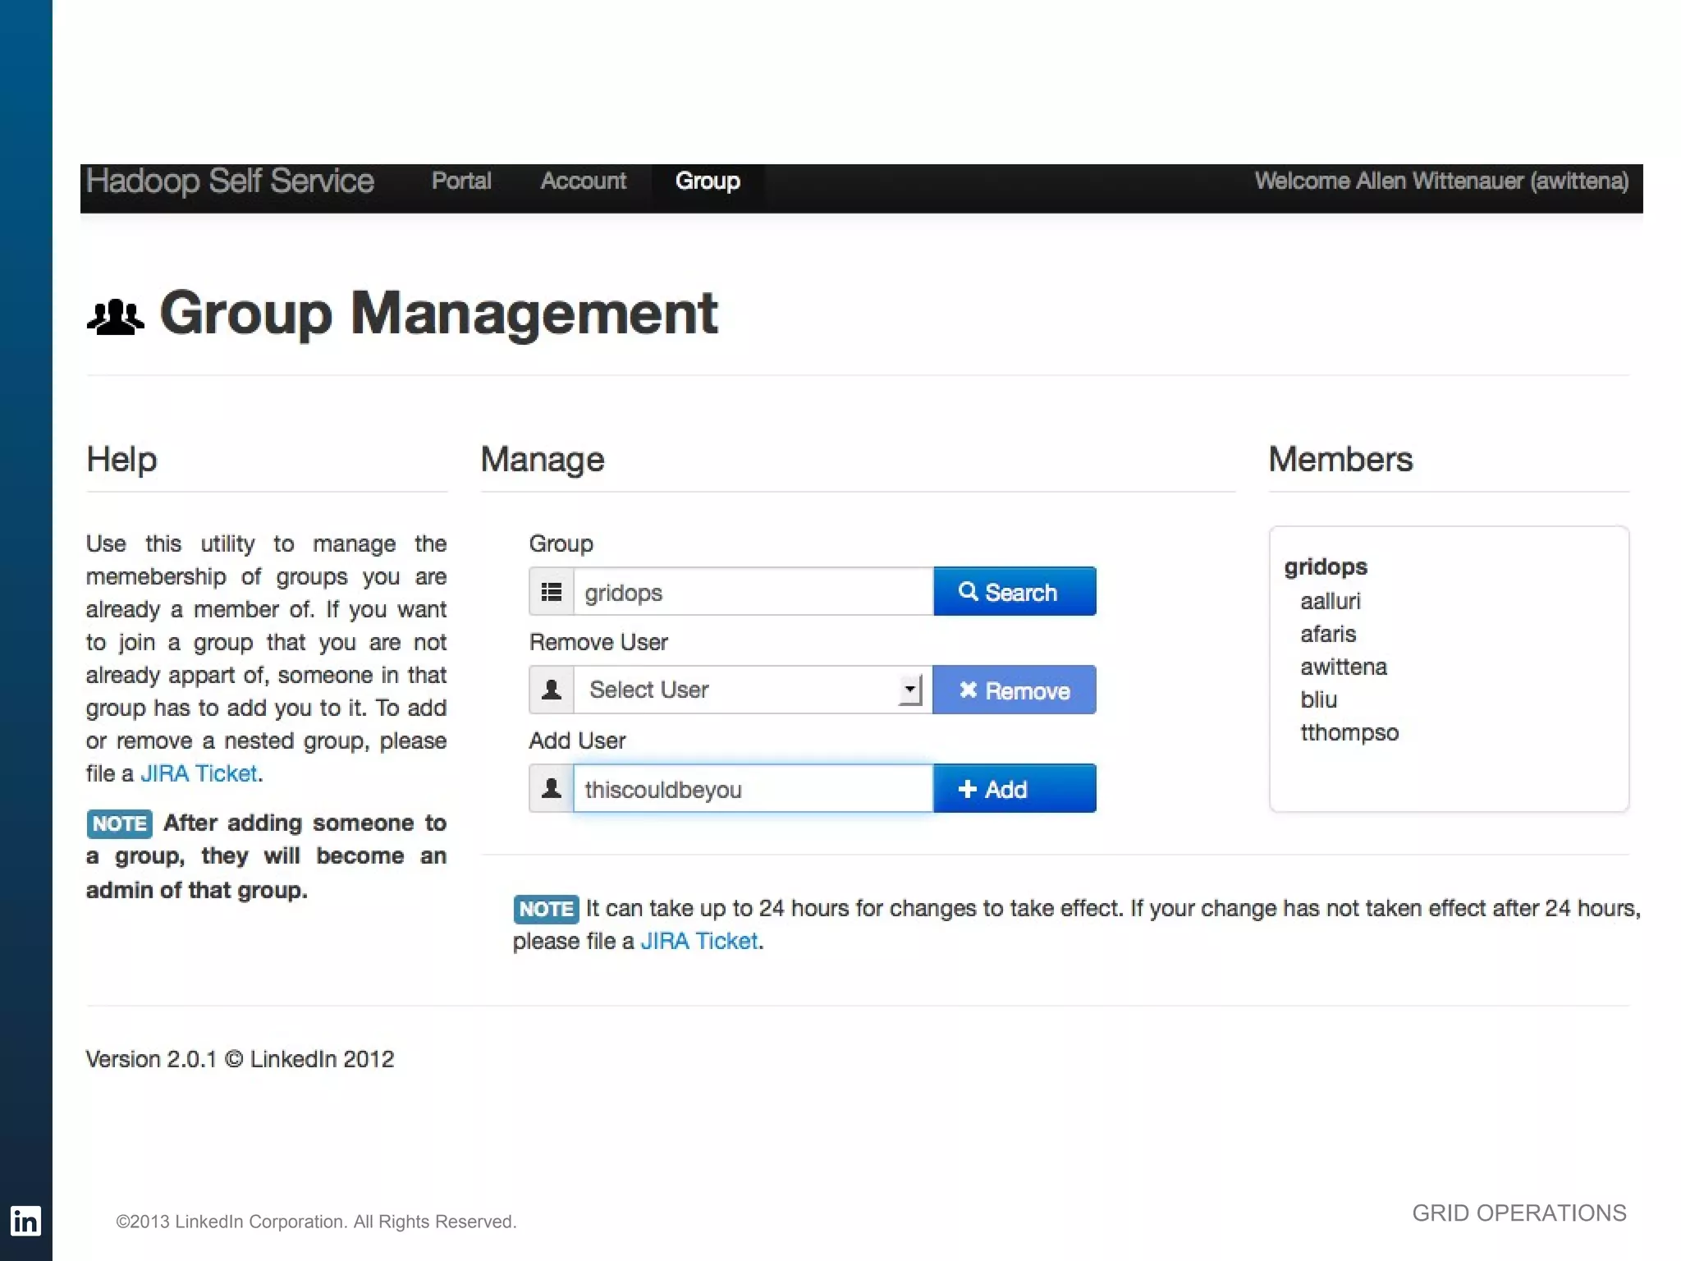Click the gridops group name in the Members box
This screenshot has width=1681, height=1261.
click(x=1326, y=567)
